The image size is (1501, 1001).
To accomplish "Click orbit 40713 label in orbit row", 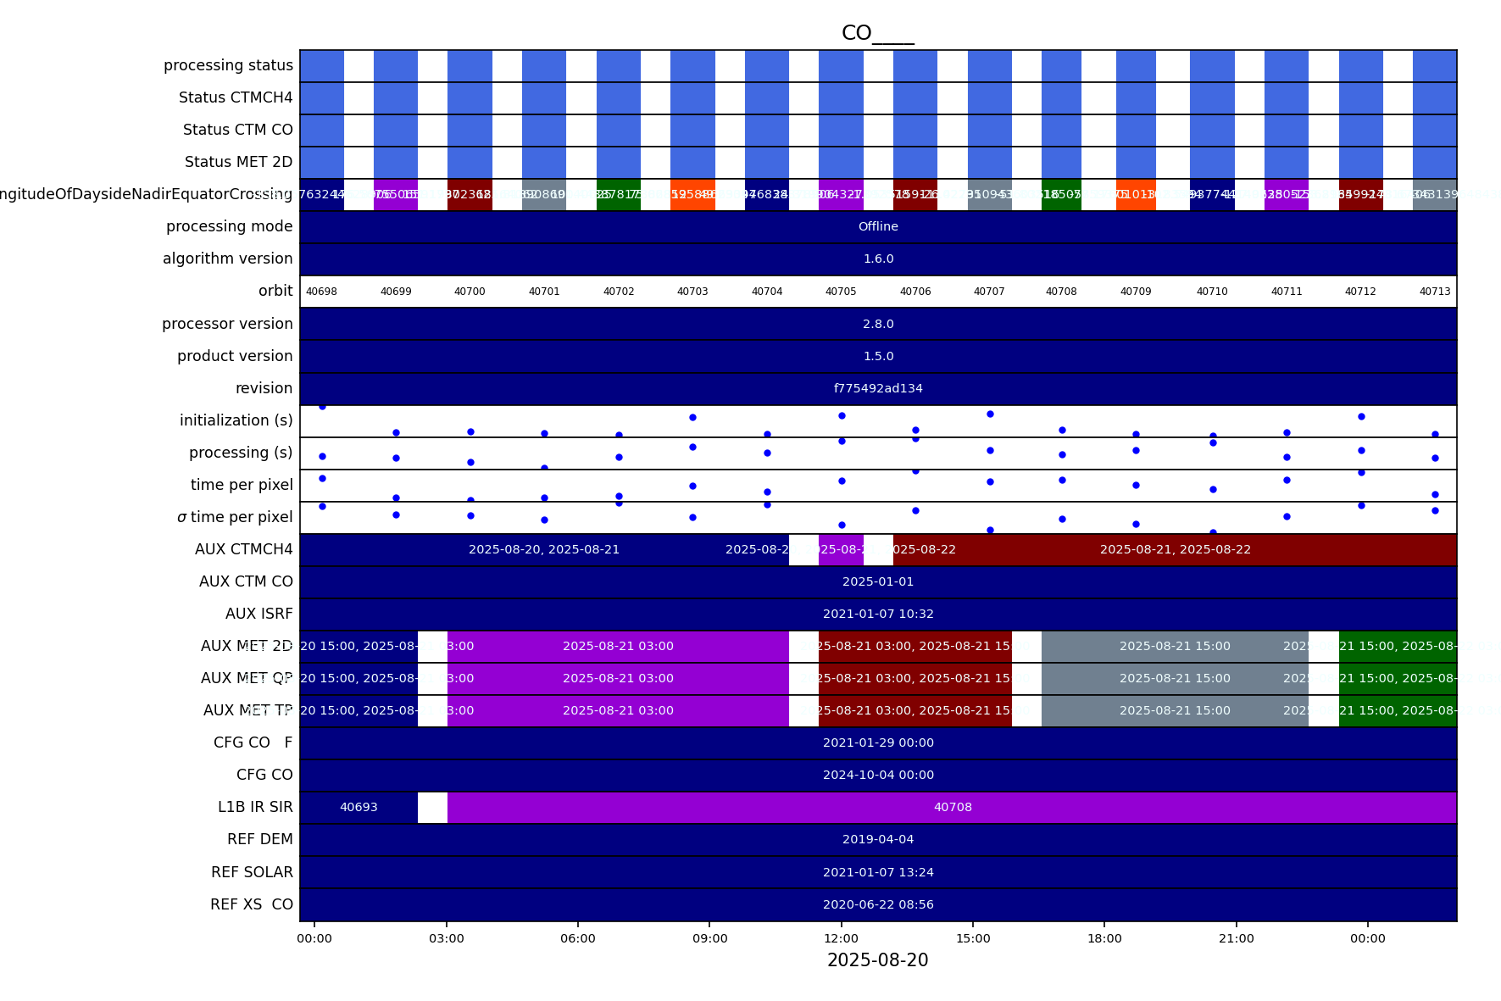I will pyautogui.click(x=1434, y=292).
